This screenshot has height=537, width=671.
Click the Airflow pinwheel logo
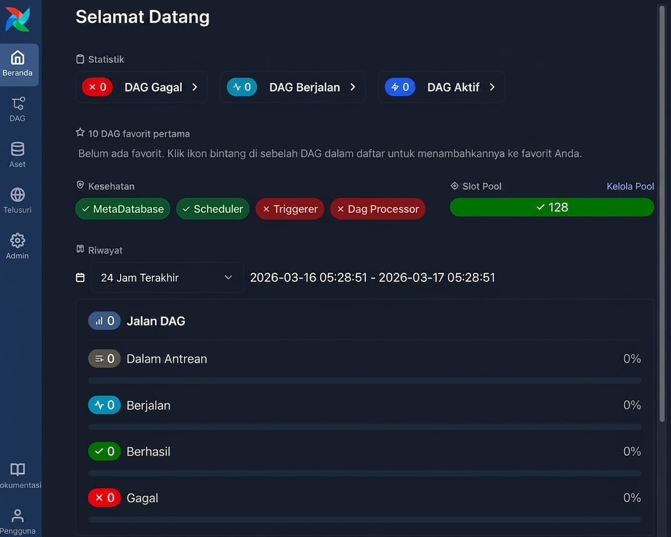click(17, 20)
